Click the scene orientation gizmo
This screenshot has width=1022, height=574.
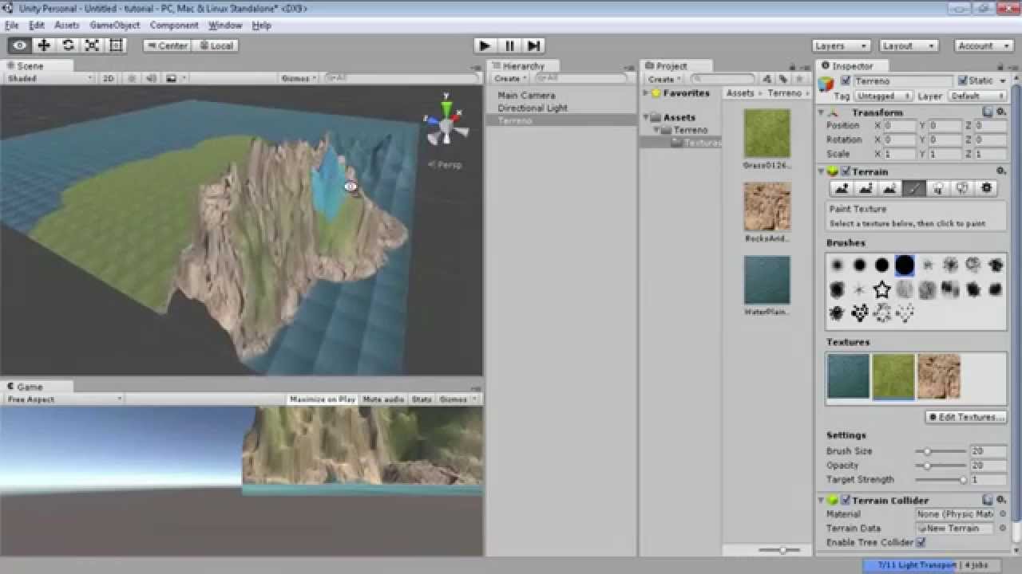tap(446, 124)
